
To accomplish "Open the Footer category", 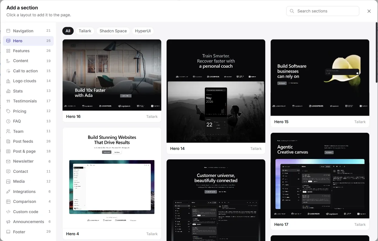I will (x=28, y=232).
